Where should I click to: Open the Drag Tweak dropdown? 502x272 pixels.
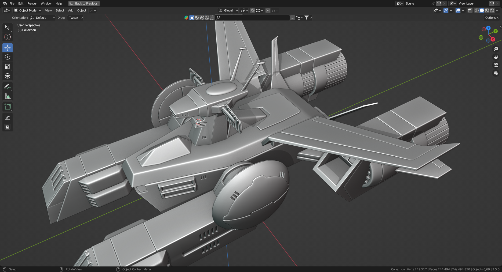pos(76,18)
